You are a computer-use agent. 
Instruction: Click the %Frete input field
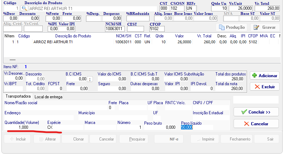point(54,18)
